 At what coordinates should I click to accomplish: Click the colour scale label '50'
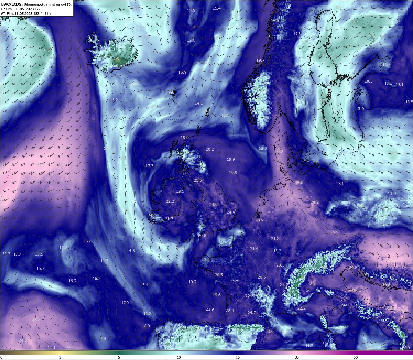356,357
